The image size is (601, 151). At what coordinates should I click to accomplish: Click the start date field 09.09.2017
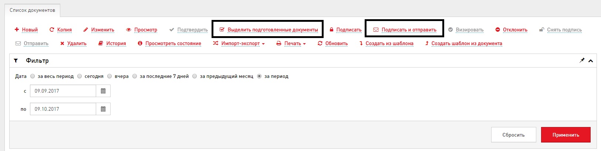63,91
